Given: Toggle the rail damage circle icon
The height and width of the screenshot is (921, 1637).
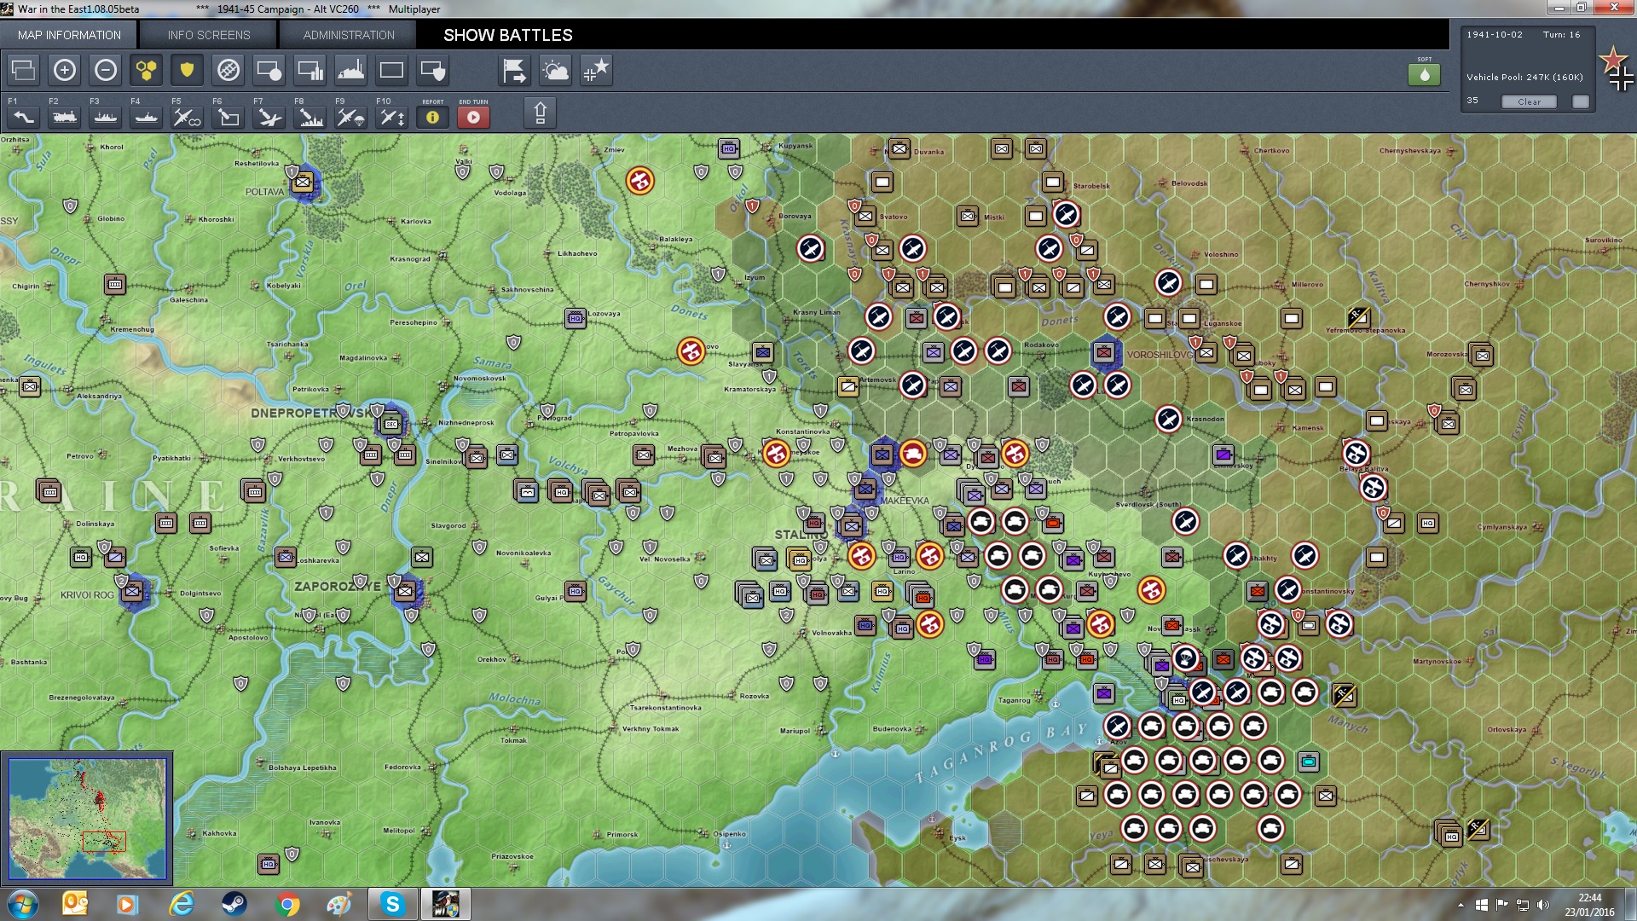Looking at the screenshot, I should coord(228,70).
